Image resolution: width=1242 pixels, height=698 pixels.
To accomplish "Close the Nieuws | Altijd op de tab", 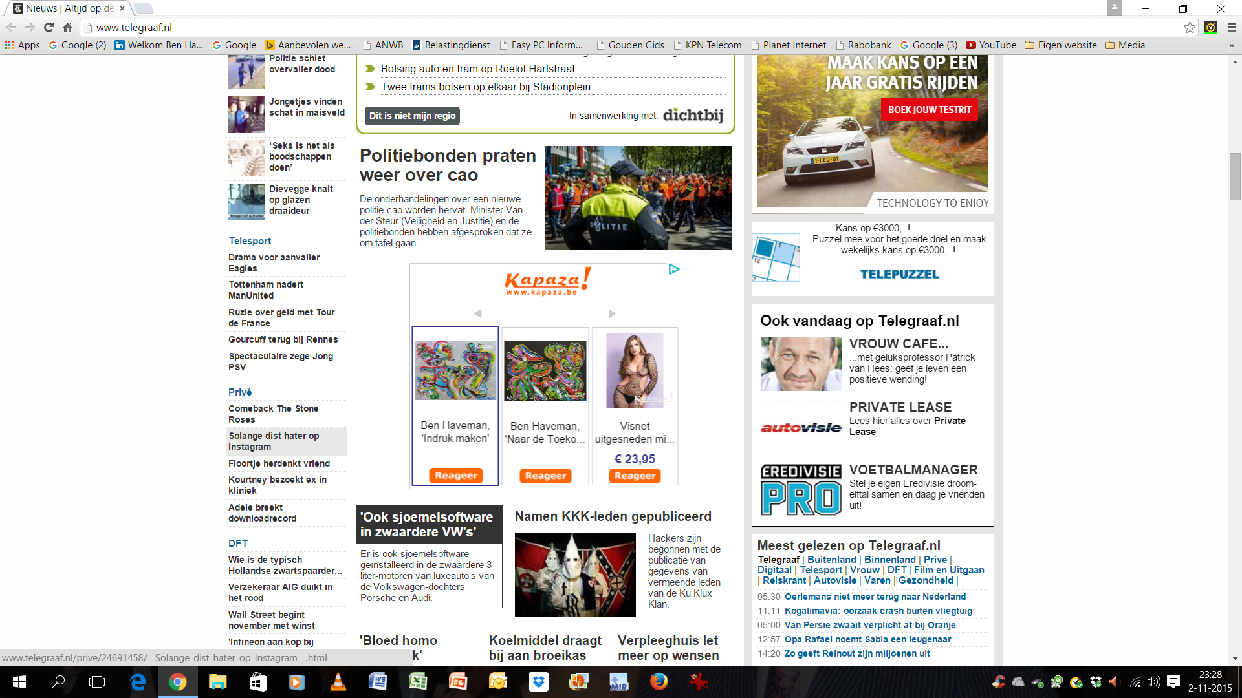I will click(x=122, y=8).
